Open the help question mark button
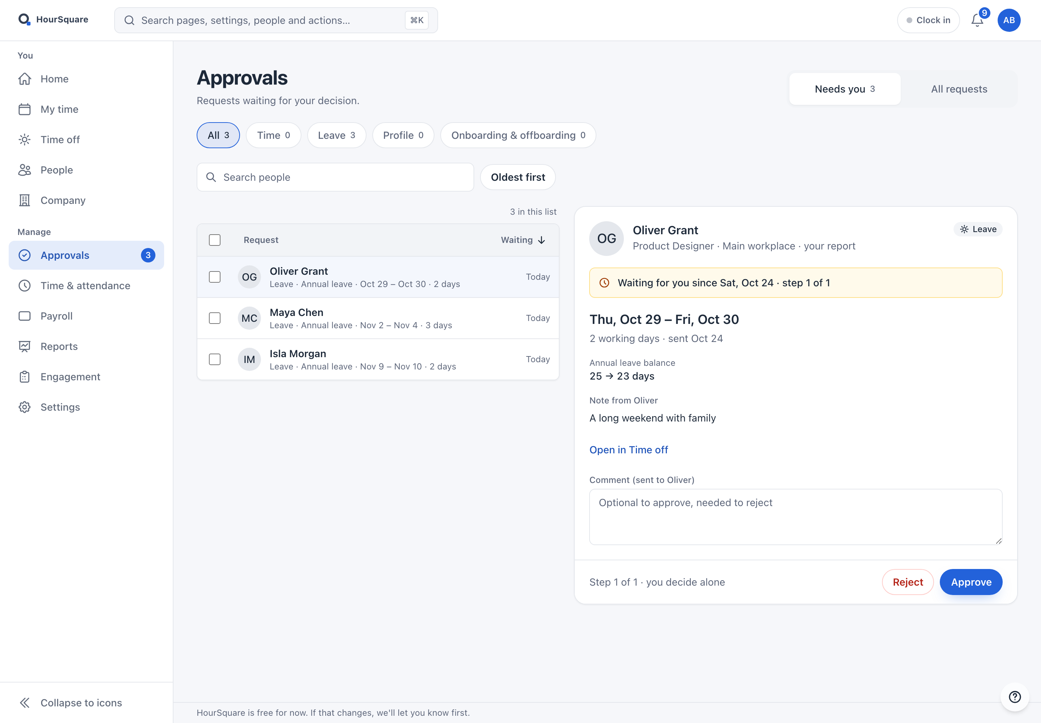Image resolution: width=1041 pixels, height=723 pixels. 1015,697
